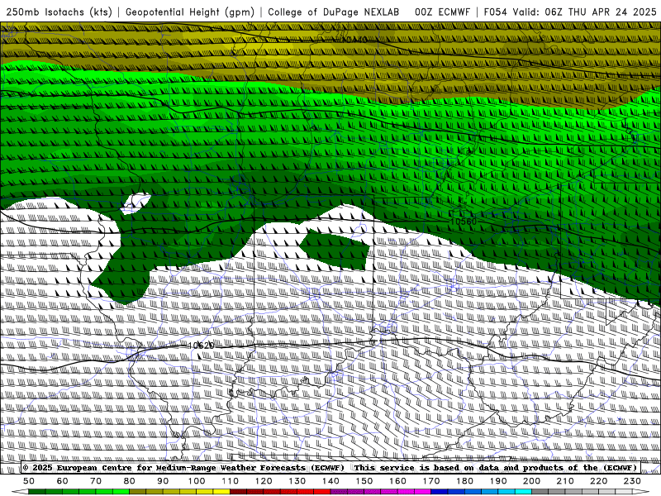Click the '170' value on the color scale
Image resolution: width=661 pixels, height=496 pixels.
431,481
